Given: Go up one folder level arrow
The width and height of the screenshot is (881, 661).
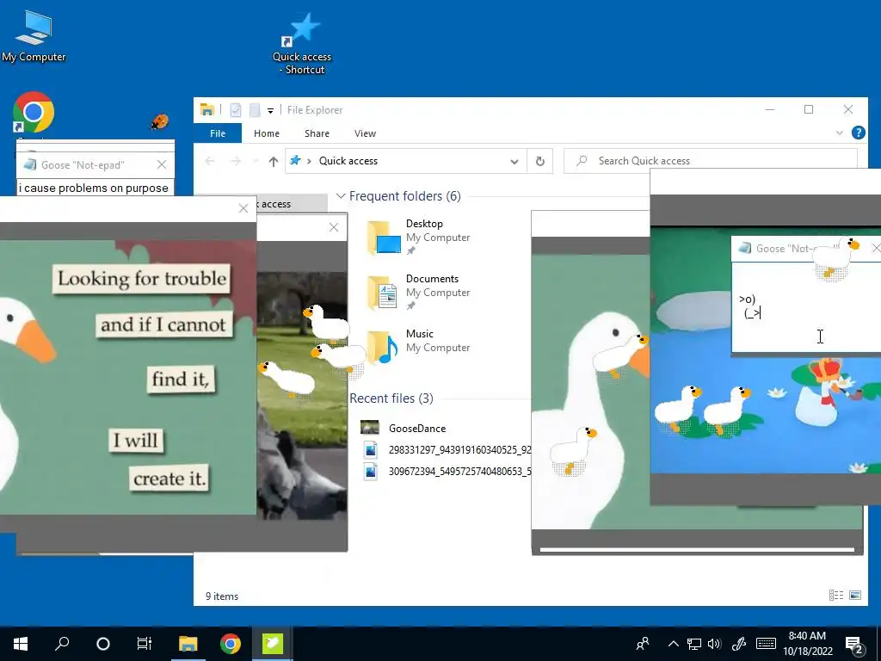Looking at the screenshot, I should pyautogui.click(x=273, y=161).
